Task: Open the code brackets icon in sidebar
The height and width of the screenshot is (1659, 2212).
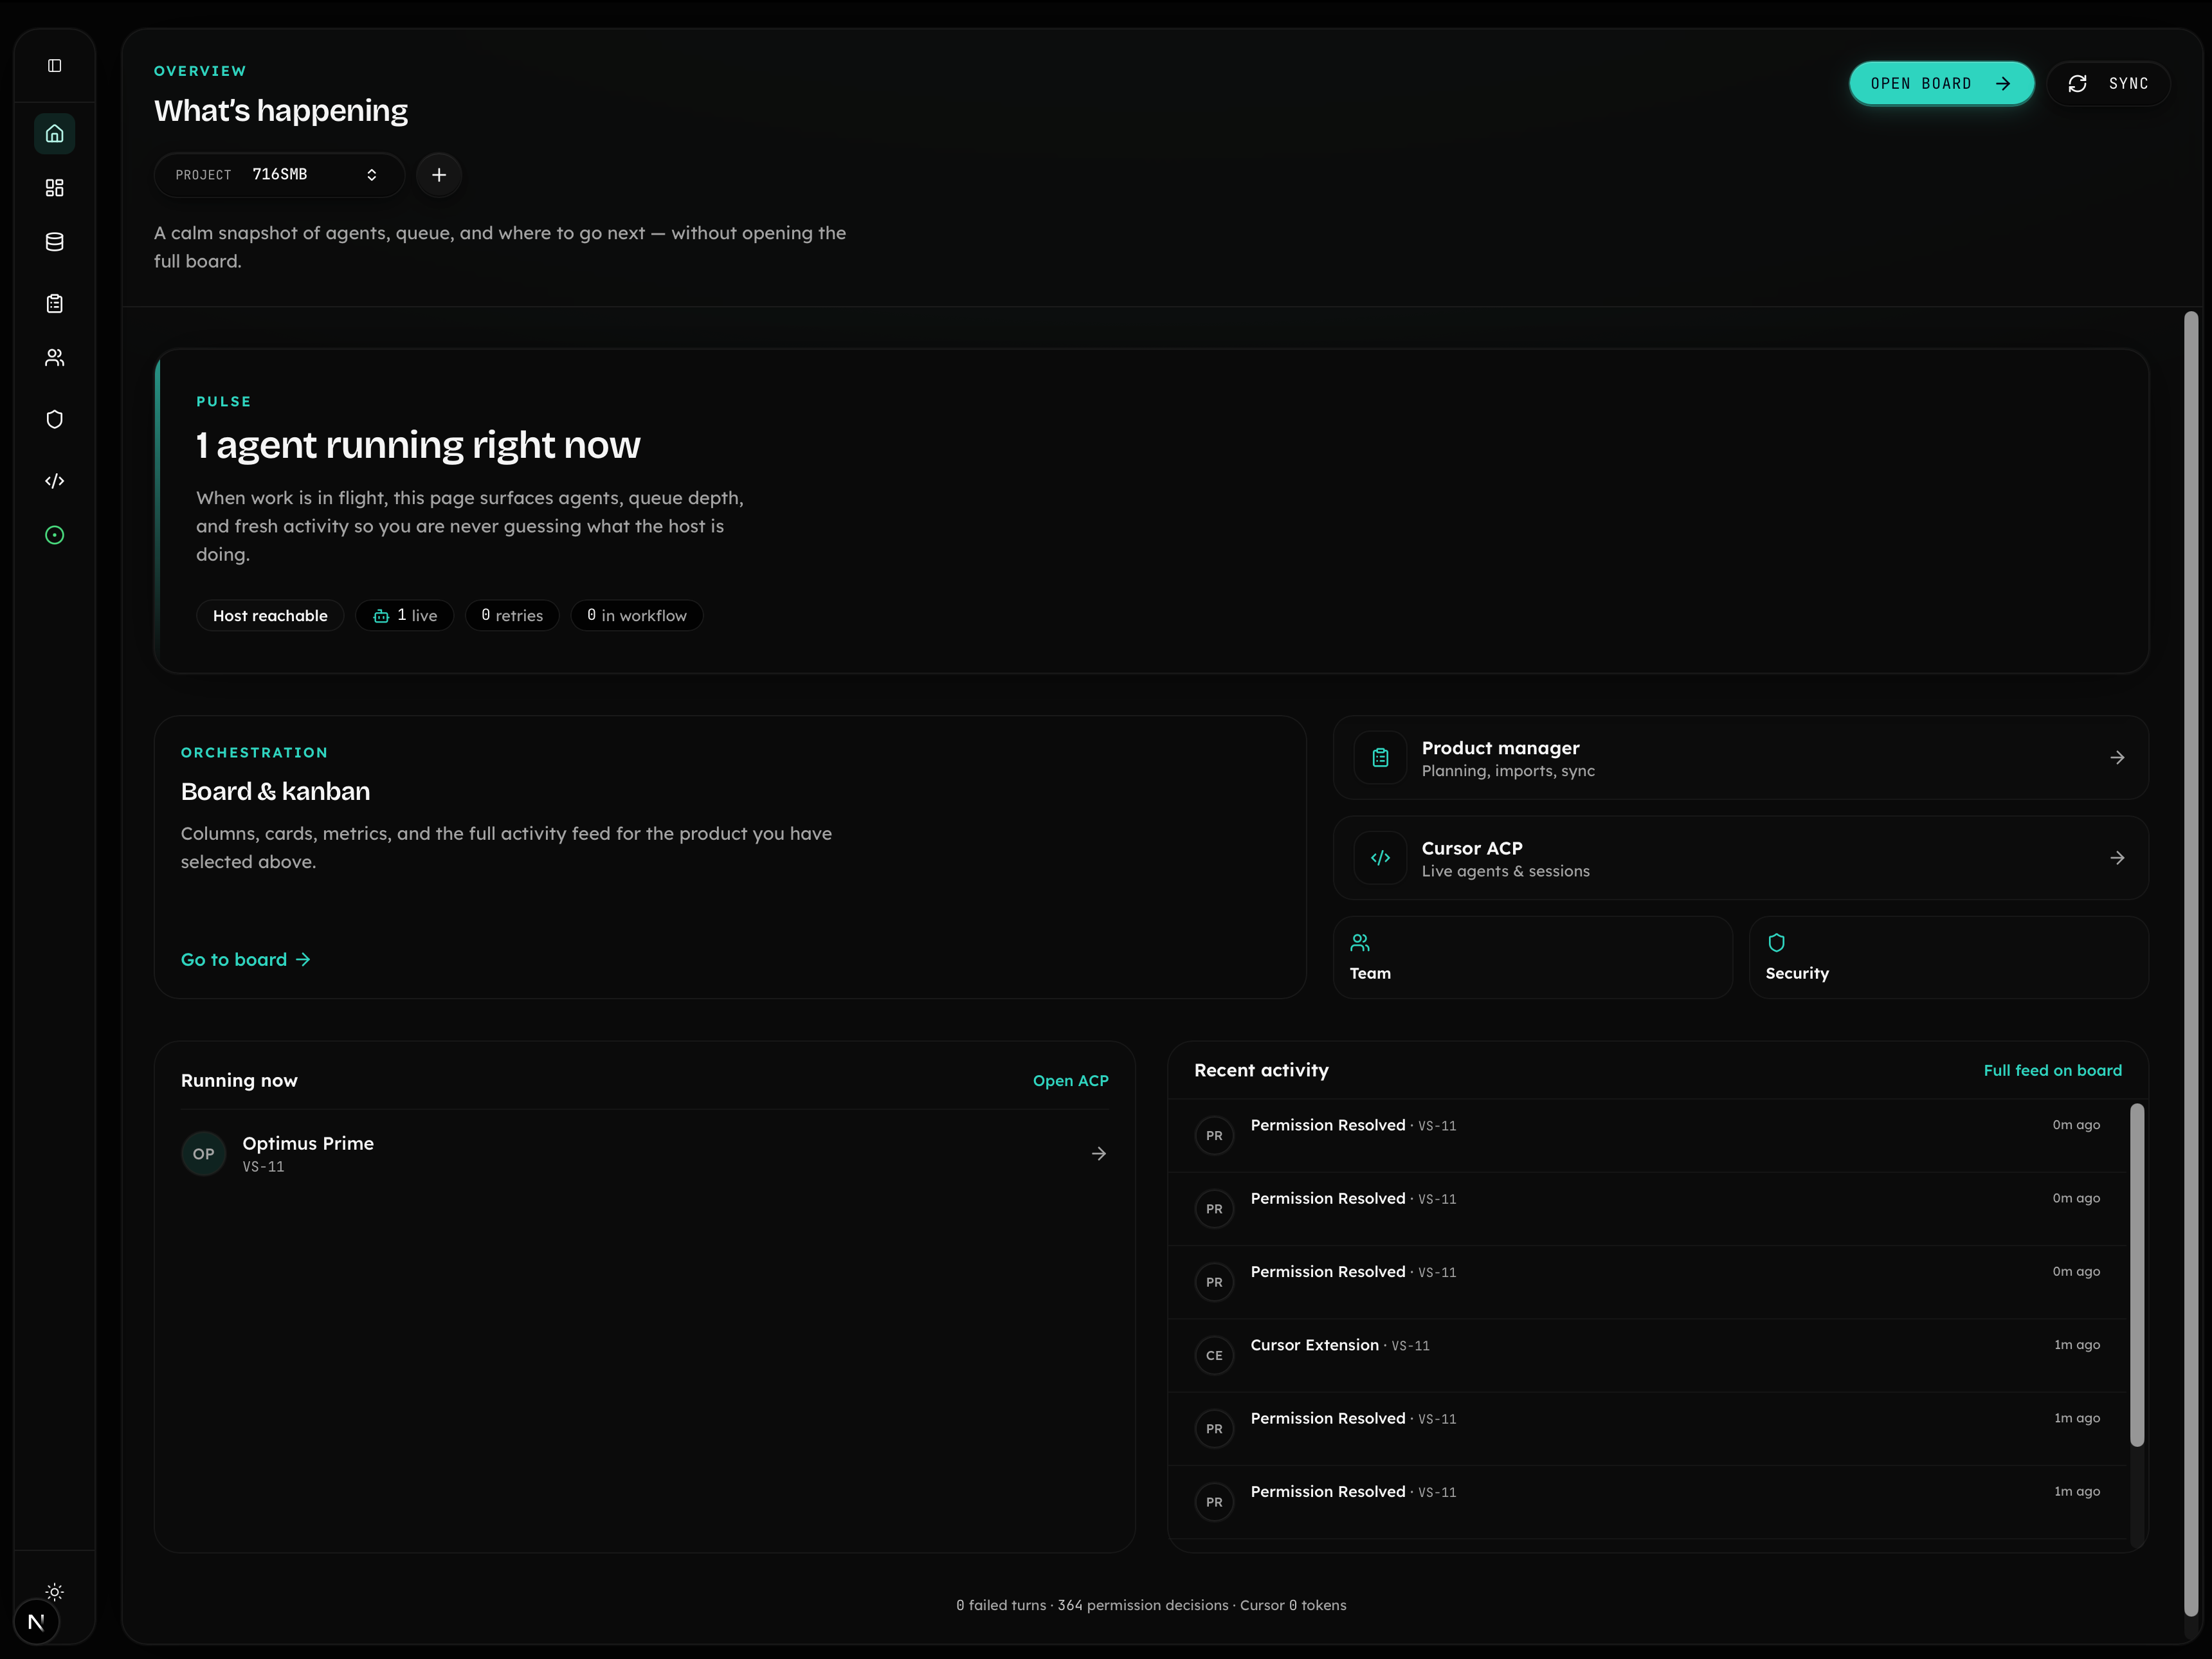Action: pos(55,481)
